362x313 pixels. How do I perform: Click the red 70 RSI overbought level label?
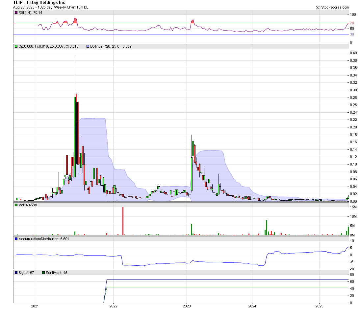352,23
